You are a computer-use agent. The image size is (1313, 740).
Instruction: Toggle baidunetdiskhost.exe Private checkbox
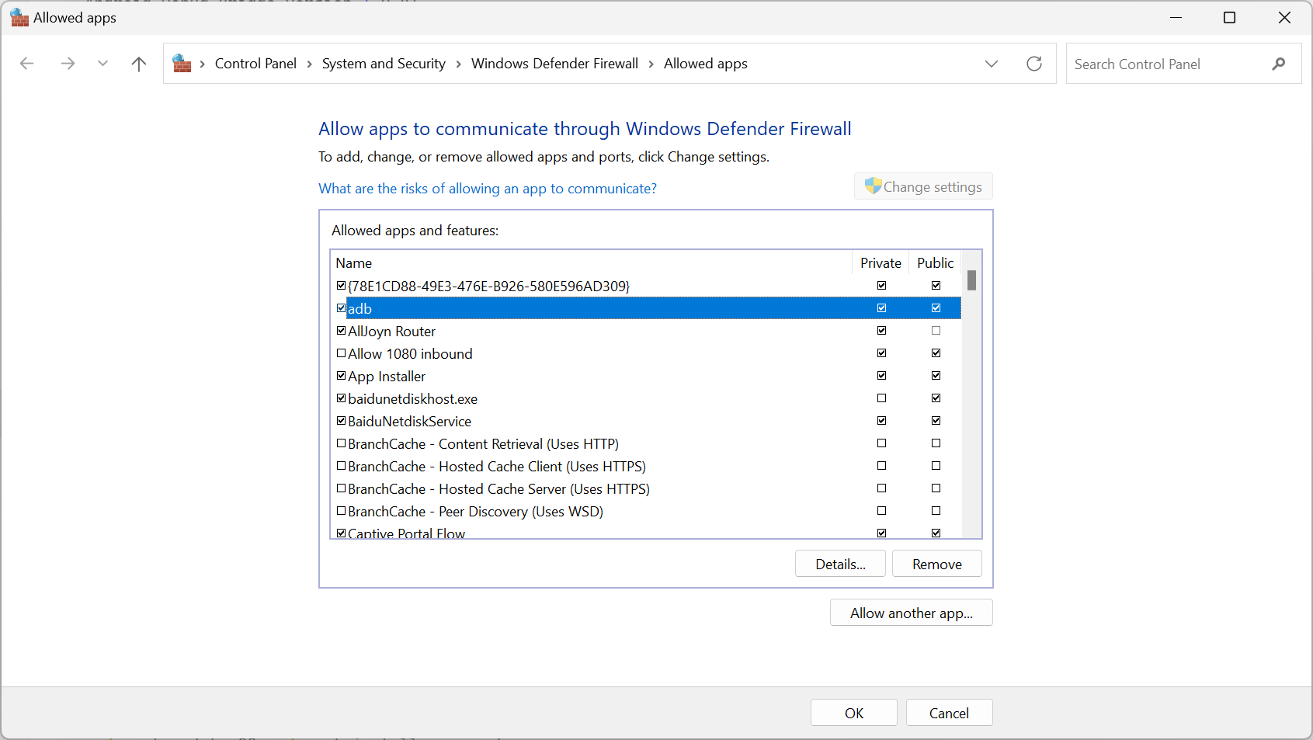881,398
